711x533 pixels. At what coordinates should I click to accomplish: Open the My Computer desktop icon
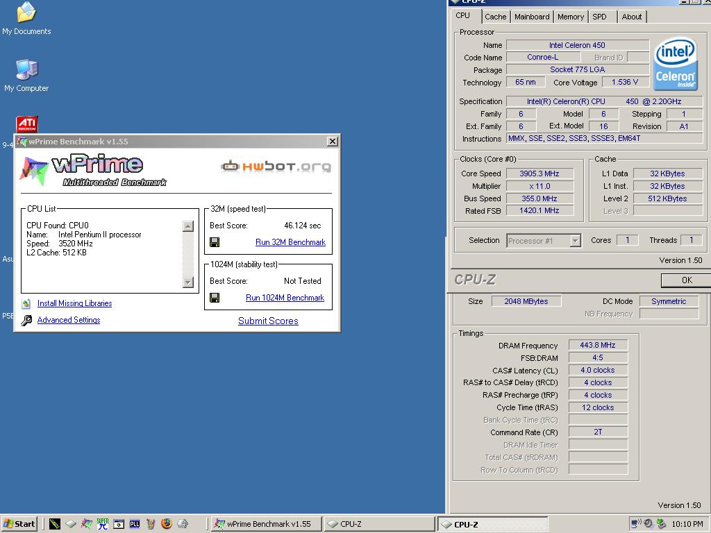pos(26,75)
